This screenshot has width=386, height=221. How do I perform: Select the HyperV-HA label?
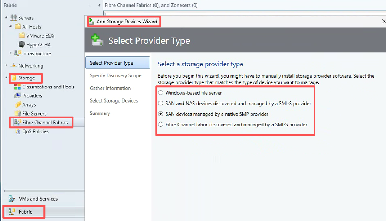coord(38,45)
